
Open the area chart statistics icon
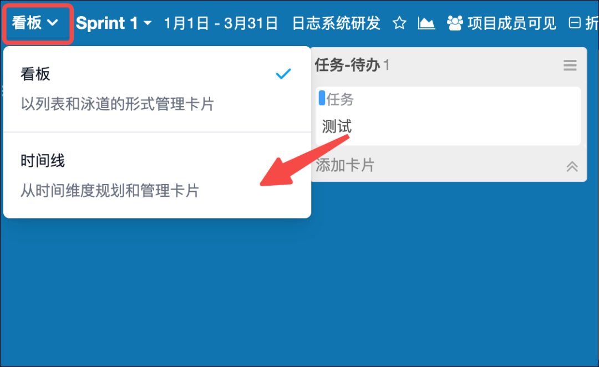[x=427, y=23]
